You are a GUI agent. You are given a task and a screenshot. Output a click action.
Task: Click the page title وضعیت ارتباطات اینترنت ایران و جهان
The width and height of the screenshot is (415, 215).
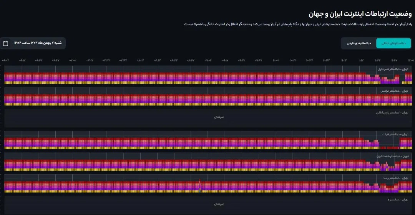pyautogui.click(x=360, y=14)
